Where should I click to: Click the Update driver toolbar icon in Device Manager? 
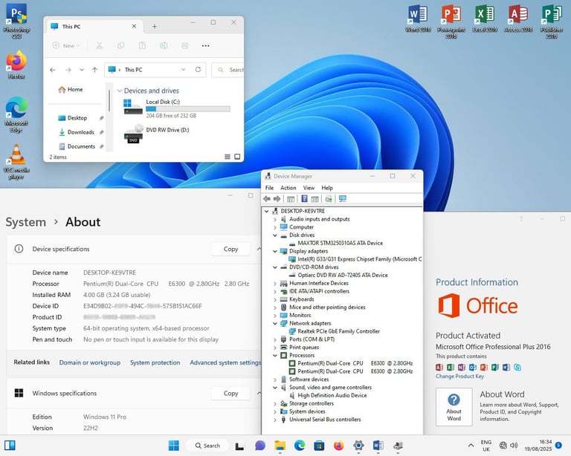click(x=329, y=199)
